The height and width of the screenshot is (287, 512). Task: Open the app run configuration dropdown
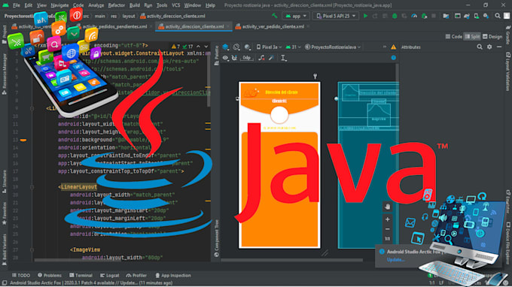point(296,16)
